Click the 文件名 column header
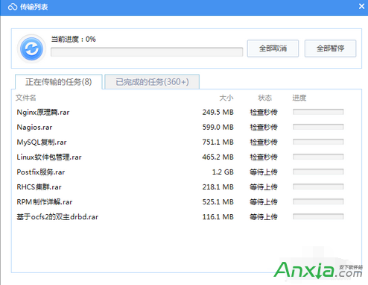 click(x=26, y=98)
